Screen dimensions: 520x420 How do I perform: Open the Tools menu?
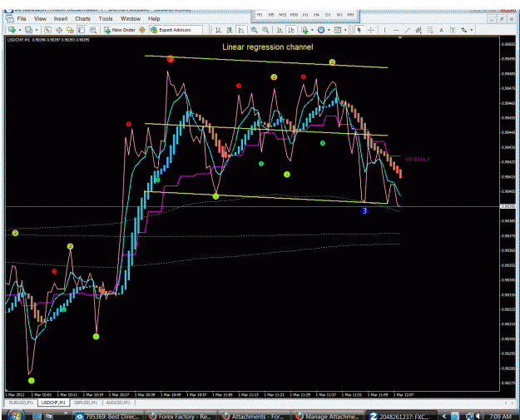click(106, 19)
